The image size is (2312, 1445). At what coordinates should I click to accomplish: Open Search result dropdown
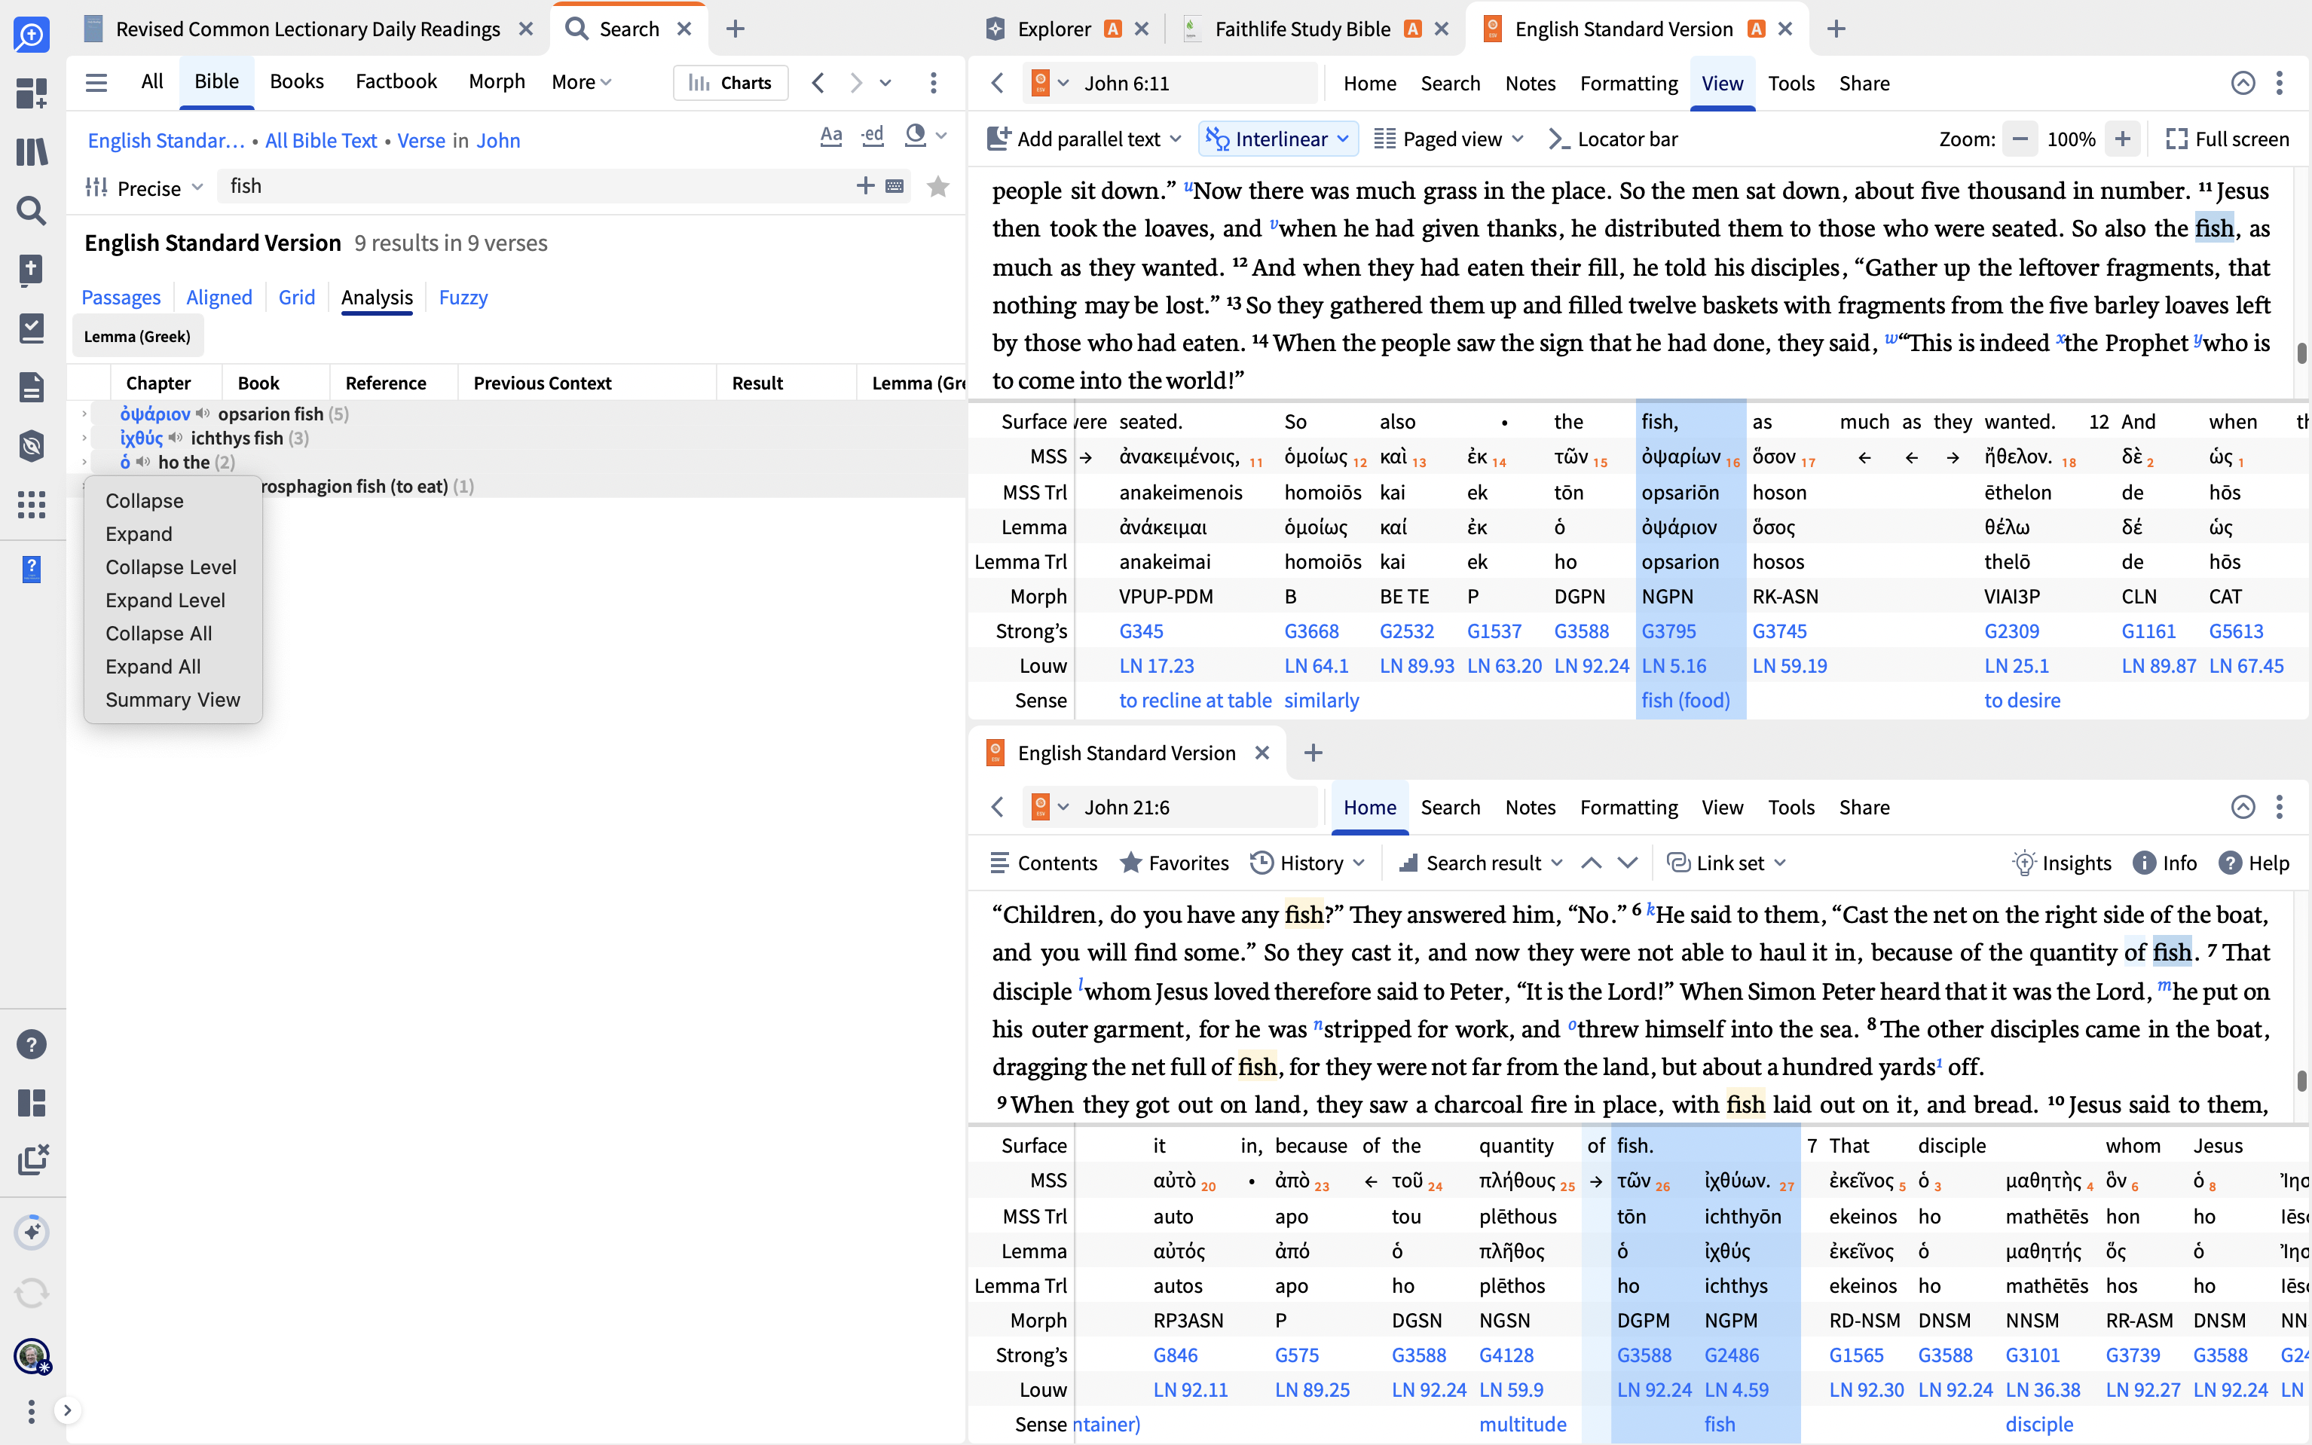[x=1481, y=863]
